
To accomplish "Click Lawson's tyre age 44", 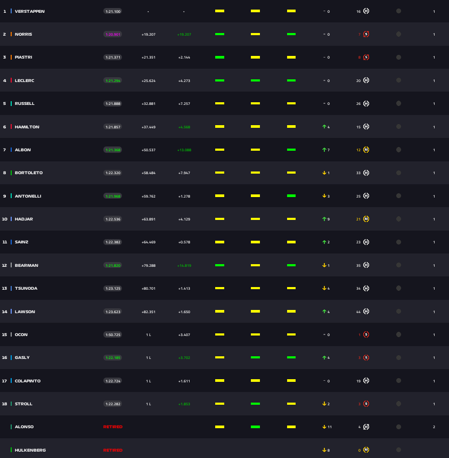I will coord(358,312).
